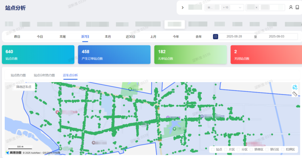Enable the 分区 layer checkbox

coord(238,150)
